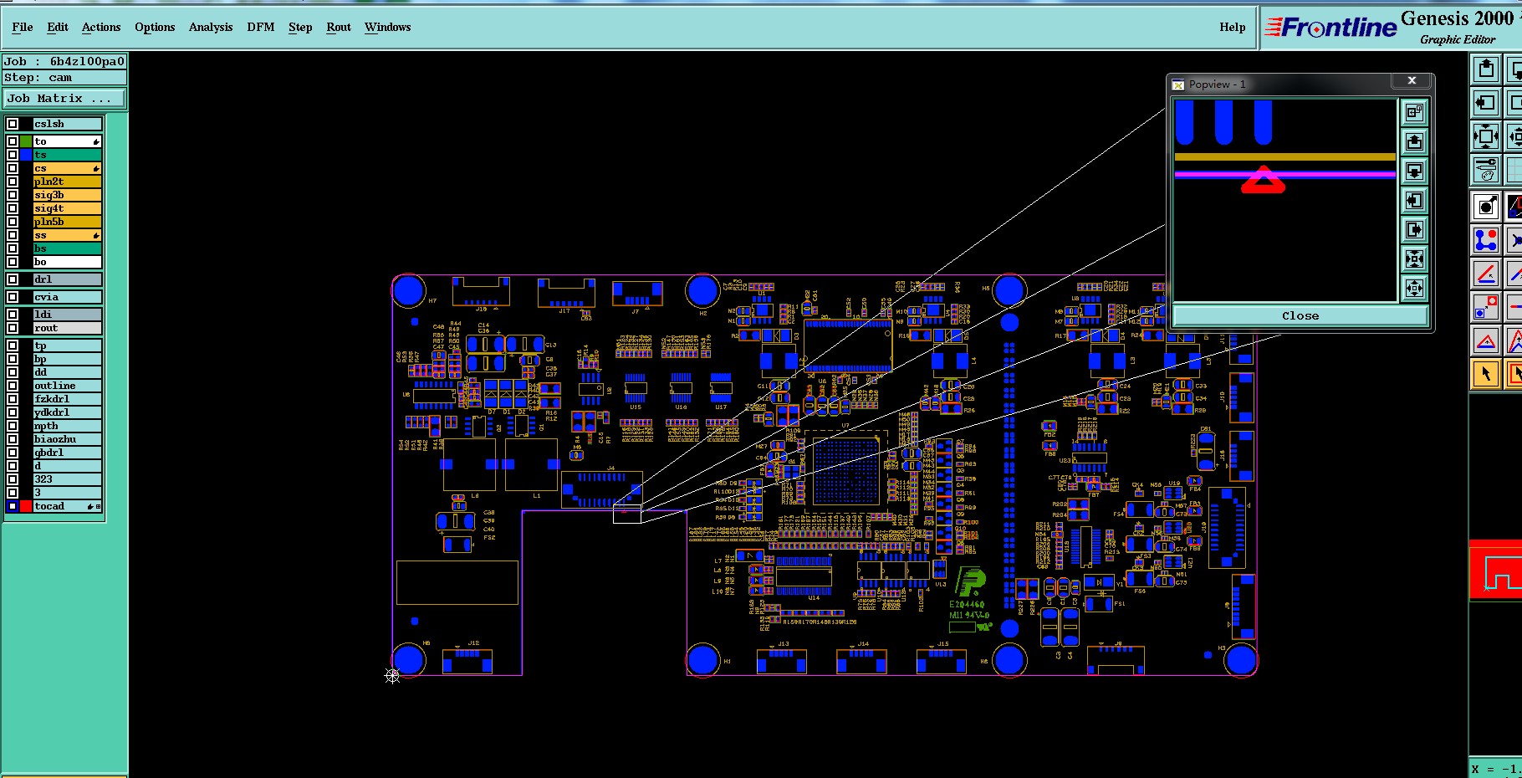Open the Analysis dropdown menu
1522x778 pixels.
tap(211, 27)
